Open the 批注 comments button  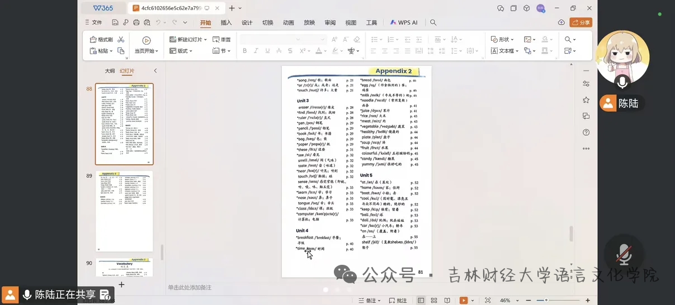click(397, 301)
